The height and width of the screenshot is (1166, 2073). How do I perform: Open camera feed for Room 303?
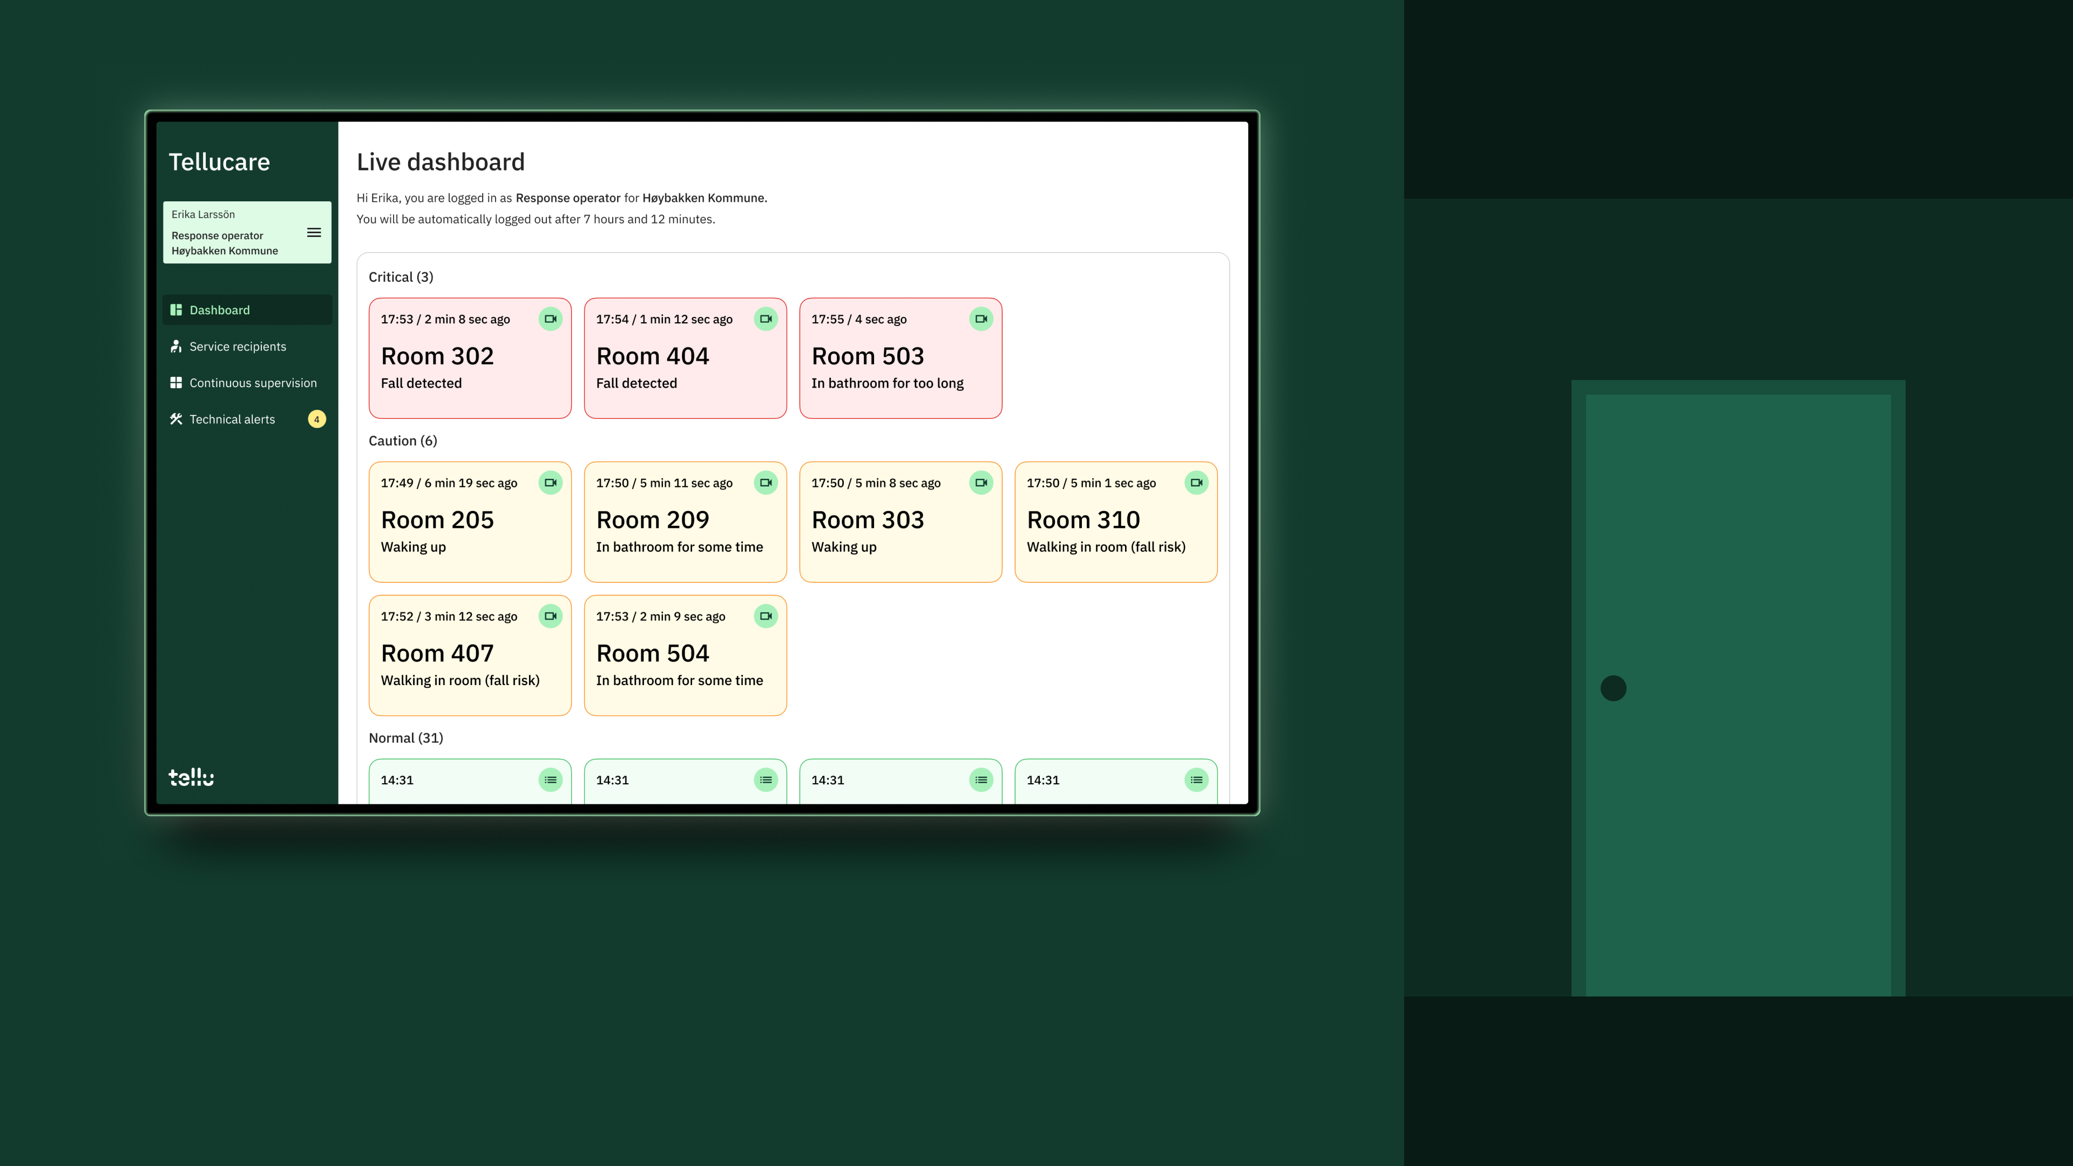pos(981,483)
